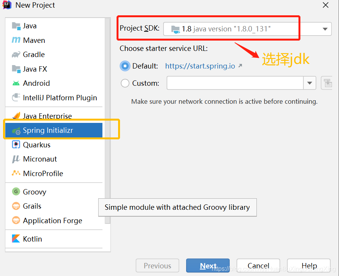
Task: Click the JDK folder icon in SDK combo
Action: click(175, 29)
